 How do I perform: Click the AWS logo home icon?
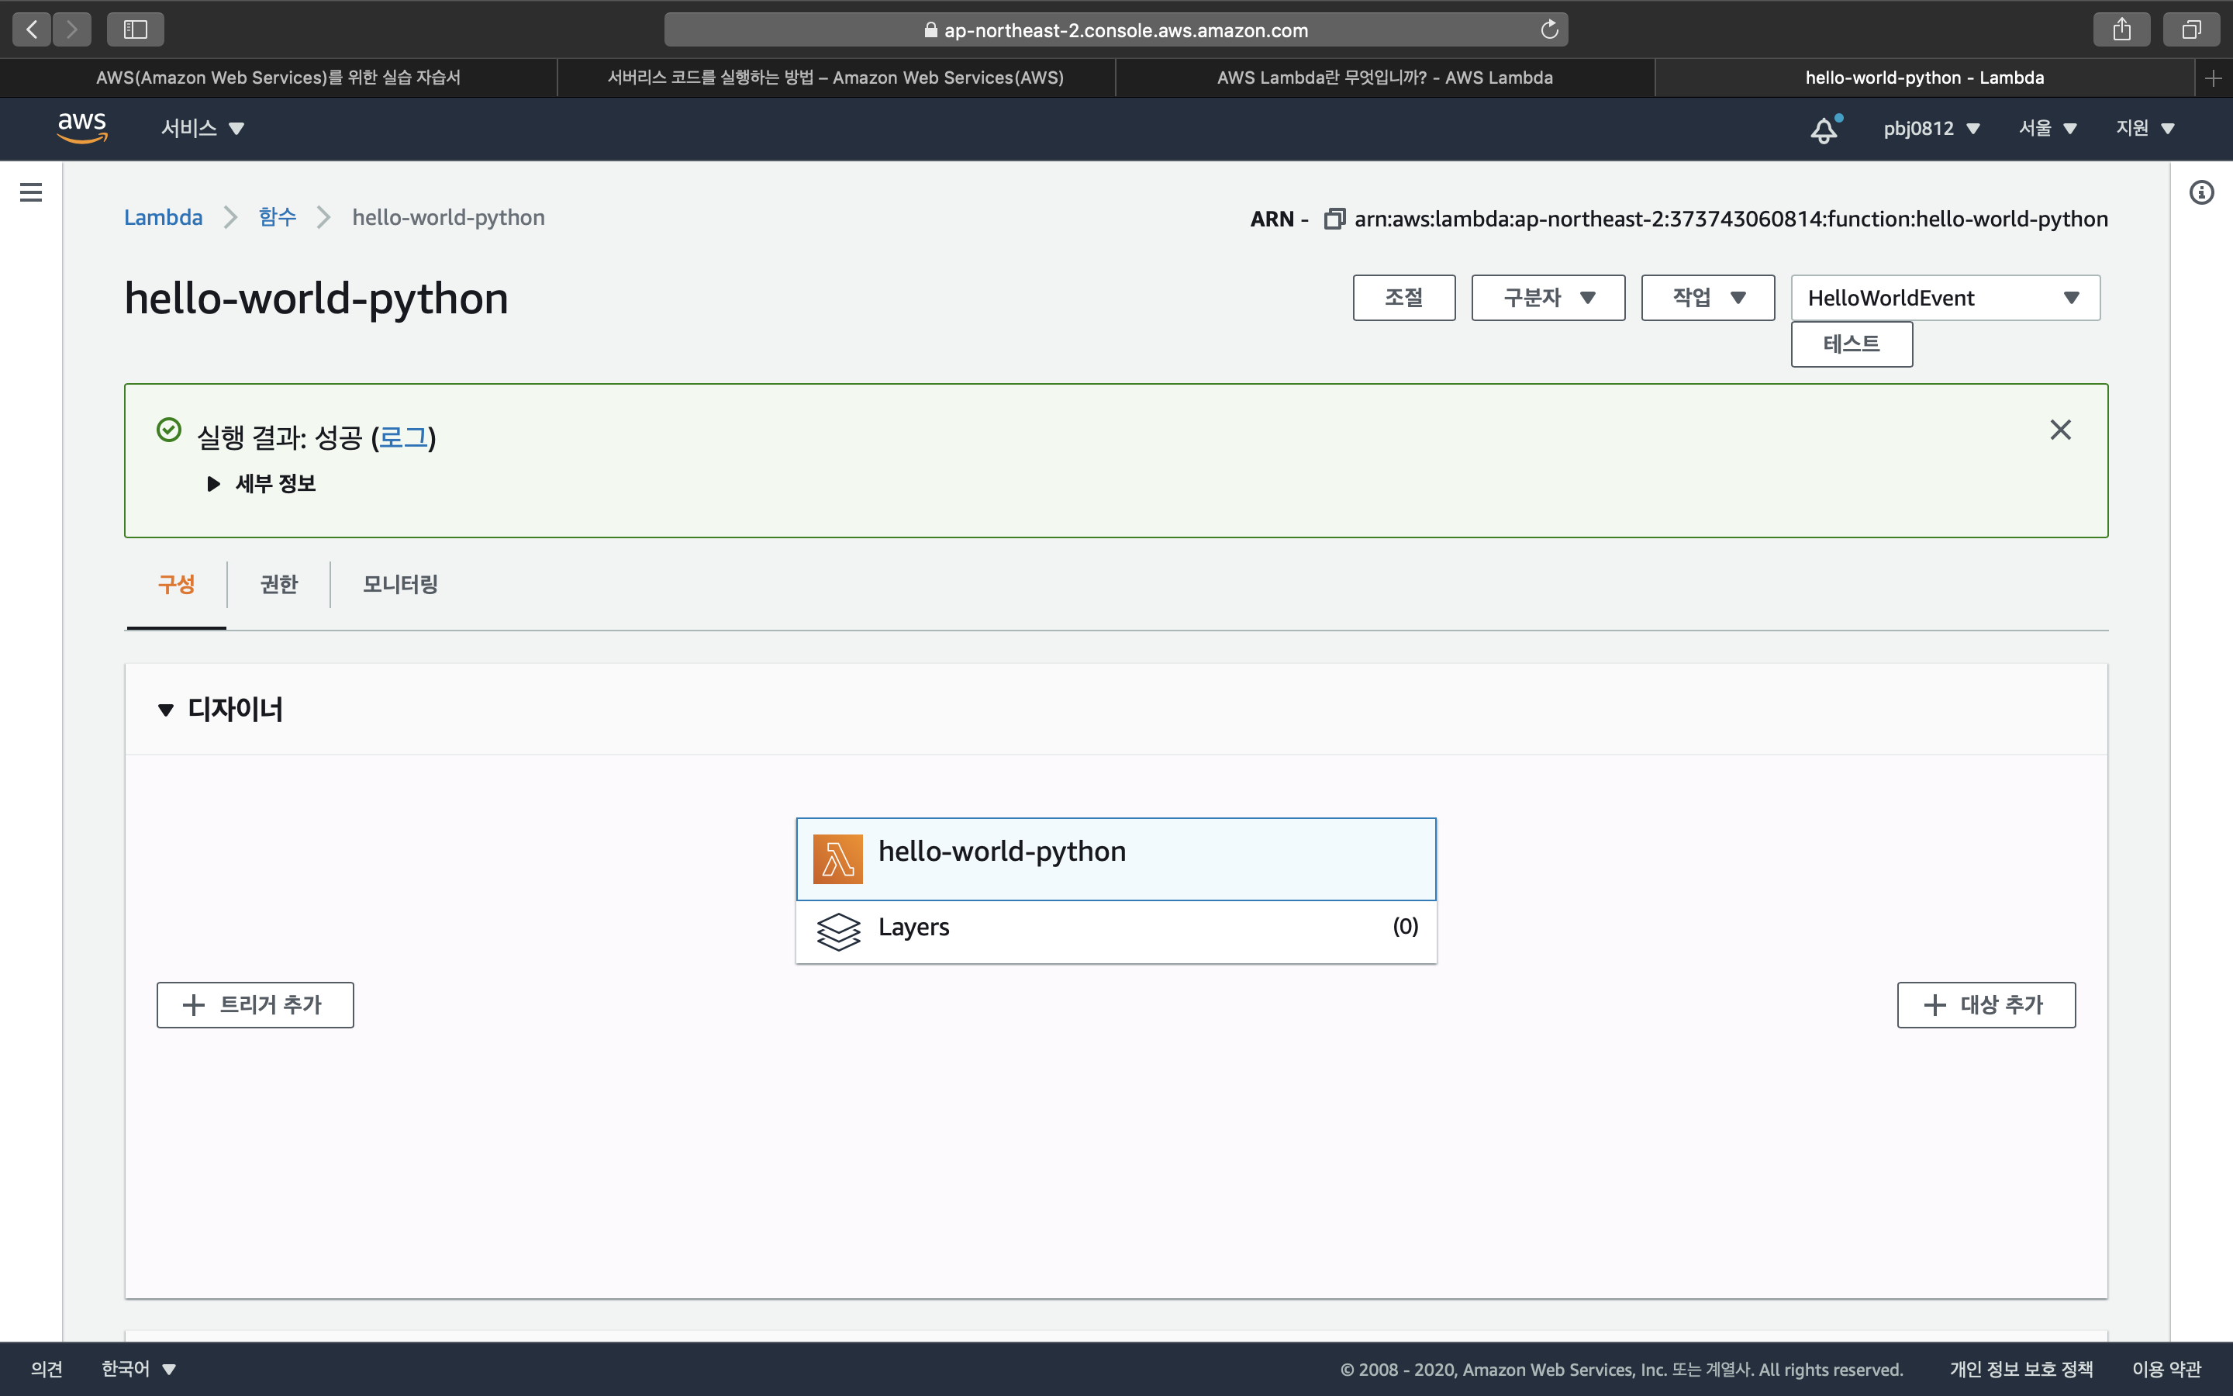pyautogui.click(x=82, y=127)
